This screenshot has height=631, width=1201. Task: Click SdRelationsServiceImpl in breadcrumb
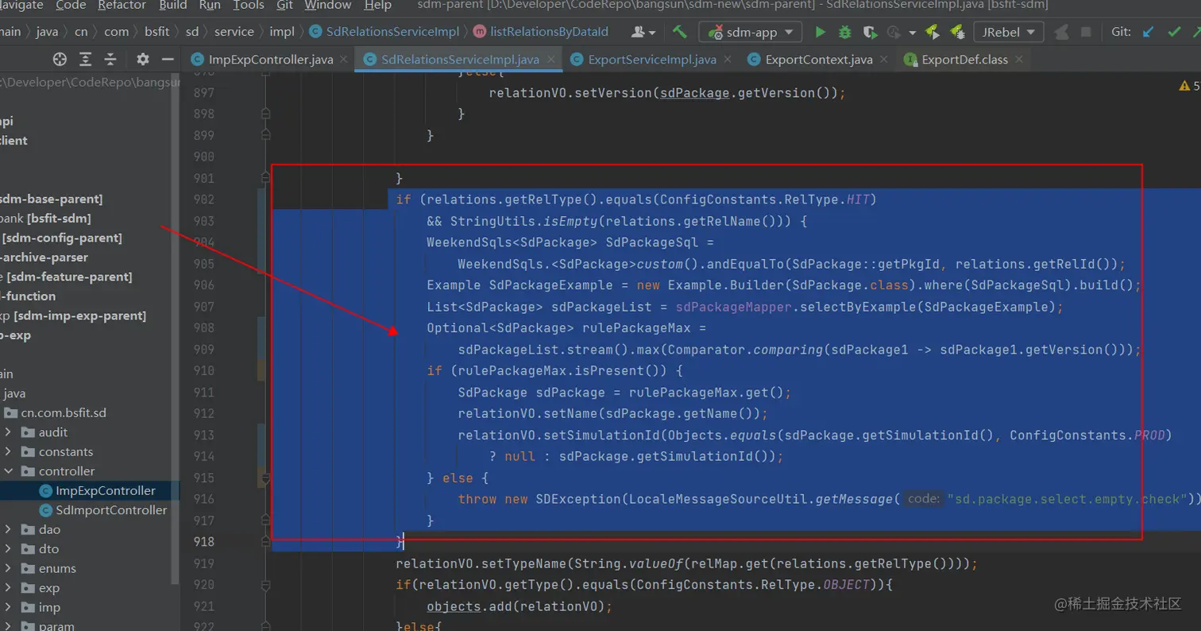pyautogui.click(x=383, y=32)
